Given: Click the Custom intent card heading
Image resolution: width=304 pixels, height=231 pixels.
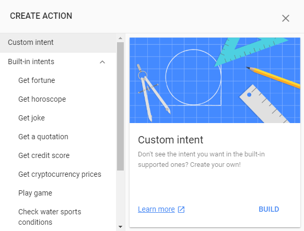Looking at the screenshot, I should pyautogui.click(x=171, y=140).
